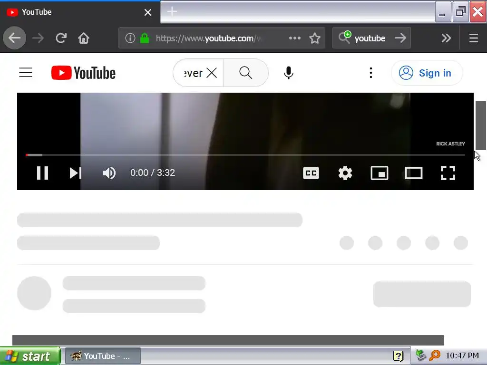Image resolution: width=487 pixels, height=365 pixels.
Task: Open page actions three-dot menu
Action: click(x=295, y=38)
